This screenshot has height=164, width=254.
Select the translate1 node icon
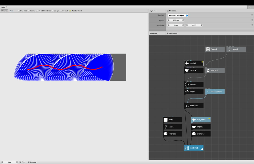187,106
